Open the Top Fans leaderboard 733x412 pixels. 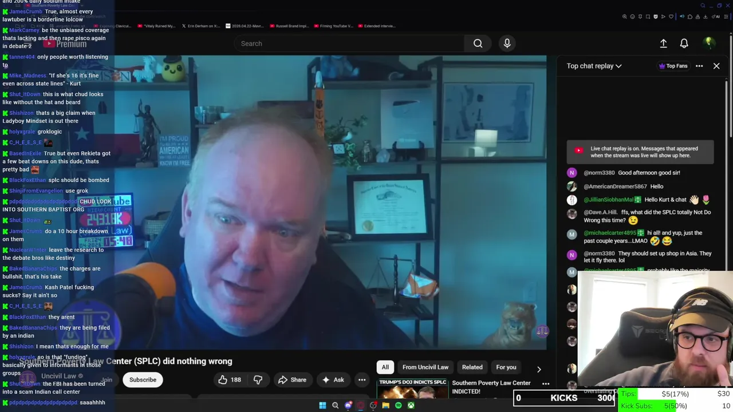coord(673,66)
